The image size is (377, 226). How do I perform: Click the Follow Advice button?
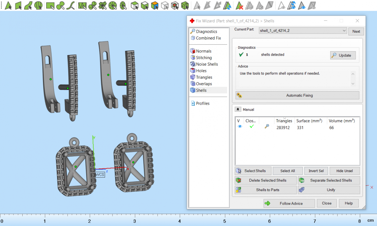click(289, 203)
